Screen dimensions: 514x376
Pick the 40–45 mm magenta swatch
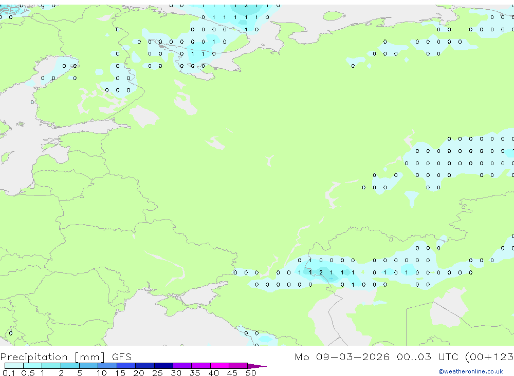(x=219, y=366)
